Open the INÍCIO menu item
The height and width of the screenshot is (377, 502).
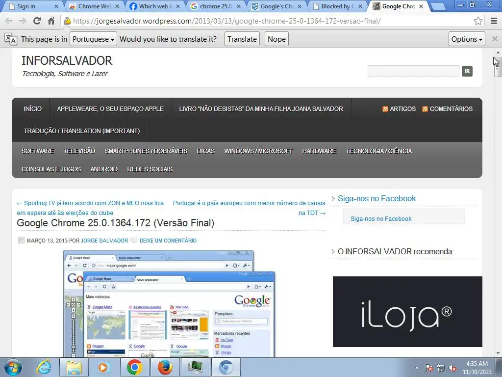click(x=33, y=109)
